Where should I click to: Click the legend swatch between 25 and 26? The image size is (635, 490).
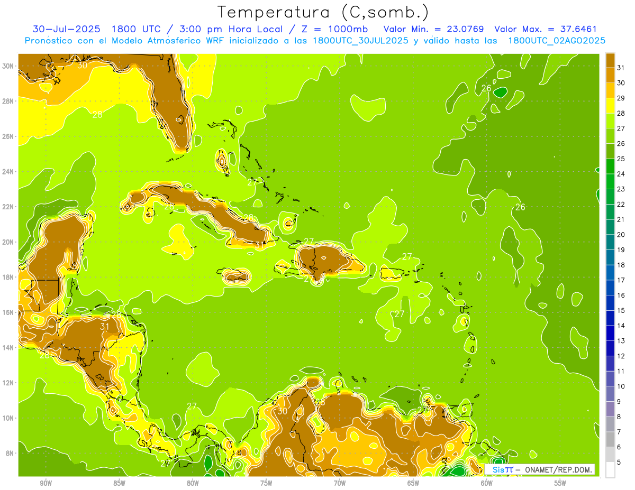[610, 151]
